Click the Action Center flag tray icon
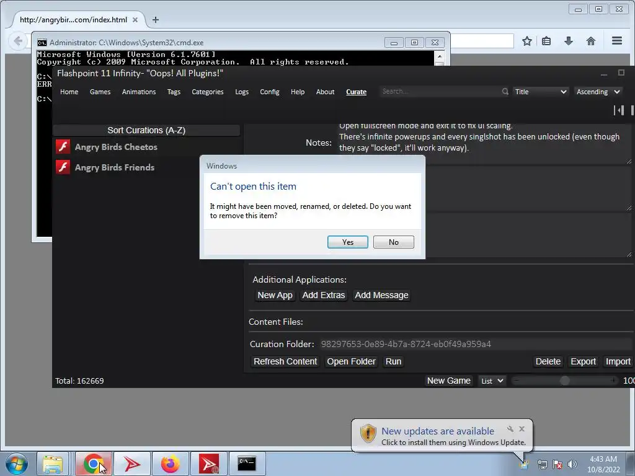The height and width of the screenshot is (476, 635). (x=557, y=464)
